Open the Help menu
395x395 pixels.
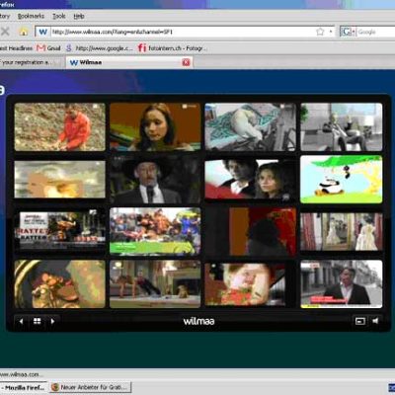tap(79, 16)
